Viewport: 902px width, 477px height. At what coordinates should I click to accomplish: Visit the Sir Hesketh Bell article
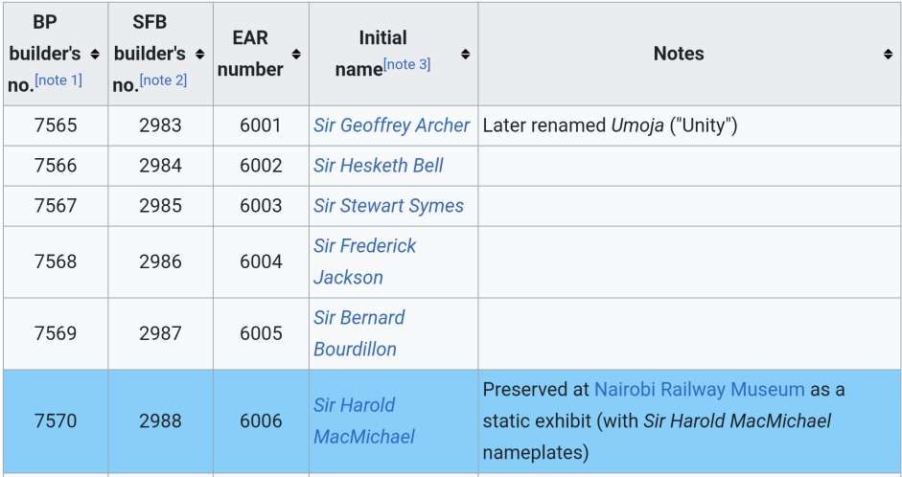click(378, 166)
